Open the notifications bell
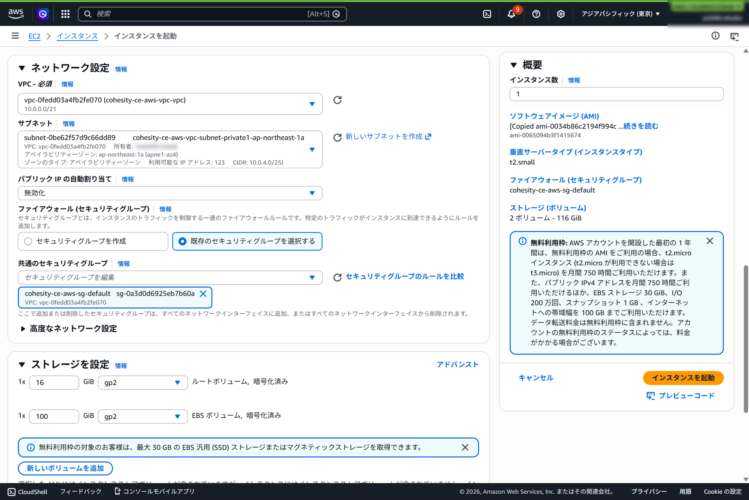 point(511,14)
